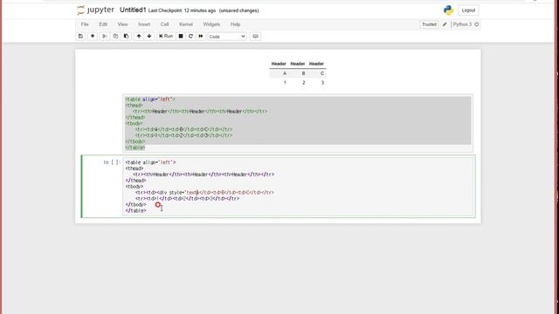Click the Jupyter logo

(95, 10)
